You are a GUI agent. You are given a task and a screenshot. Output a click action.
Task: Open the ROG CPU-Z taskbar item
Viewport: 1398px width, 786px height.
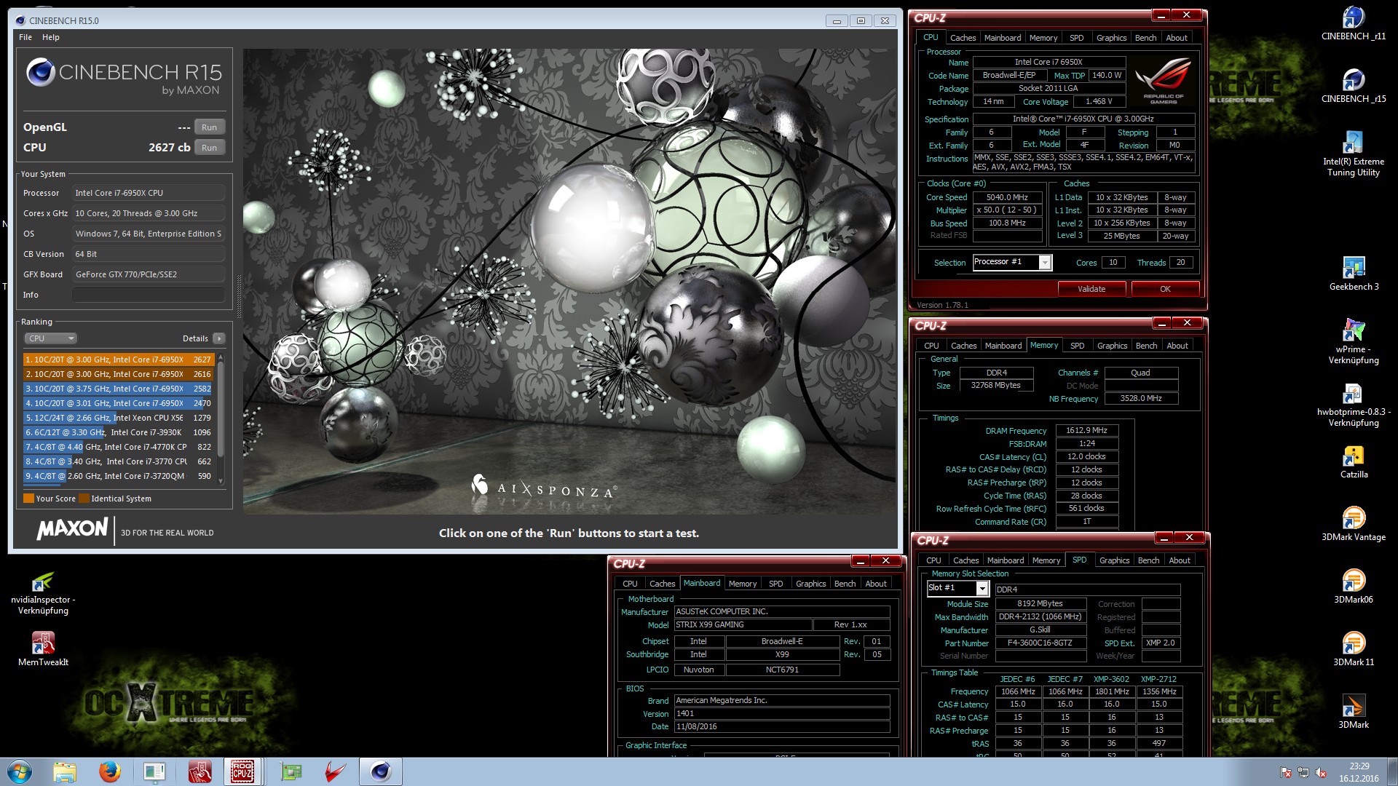[242, 771]
